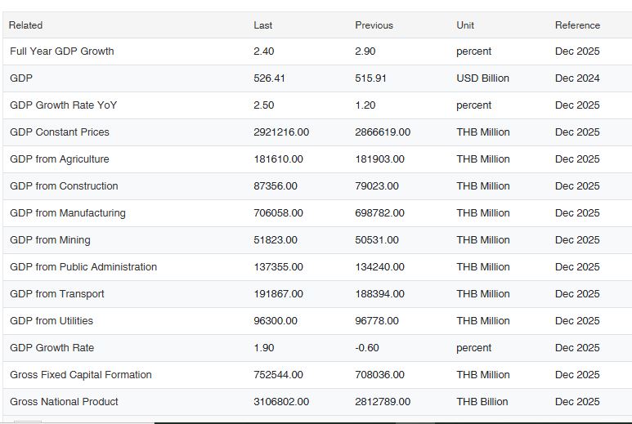
Task: Open GDP from Agriculture entry
Action: click(60, 159)
